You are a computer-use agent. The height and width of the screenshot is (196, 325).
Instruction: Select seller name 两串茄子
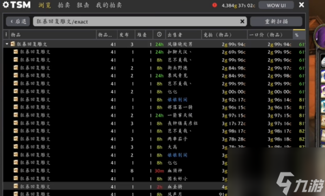click(x=178, y=139)
